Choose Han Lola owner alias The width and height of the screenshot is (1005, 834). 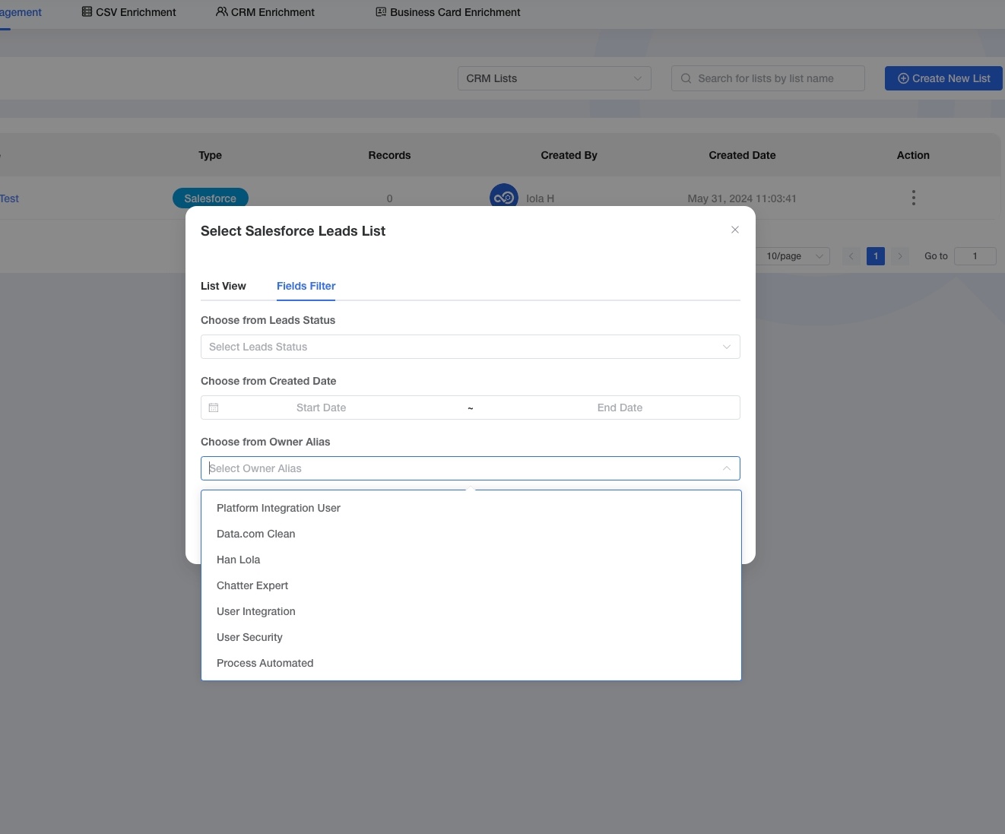[471, 560]
